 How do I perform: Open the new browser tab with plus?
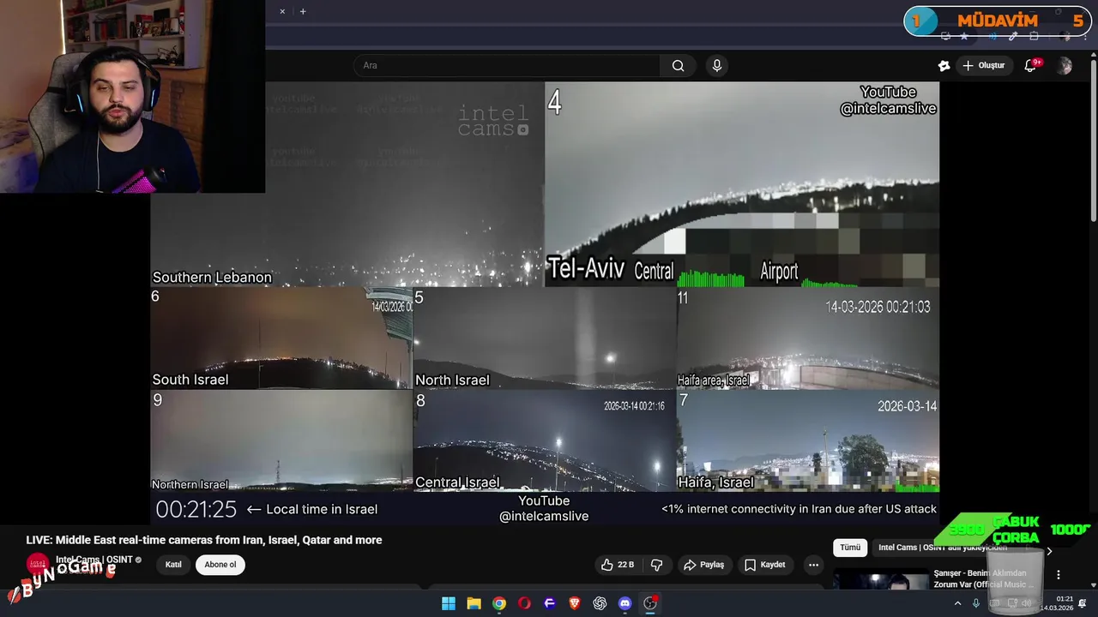(303, 11)
